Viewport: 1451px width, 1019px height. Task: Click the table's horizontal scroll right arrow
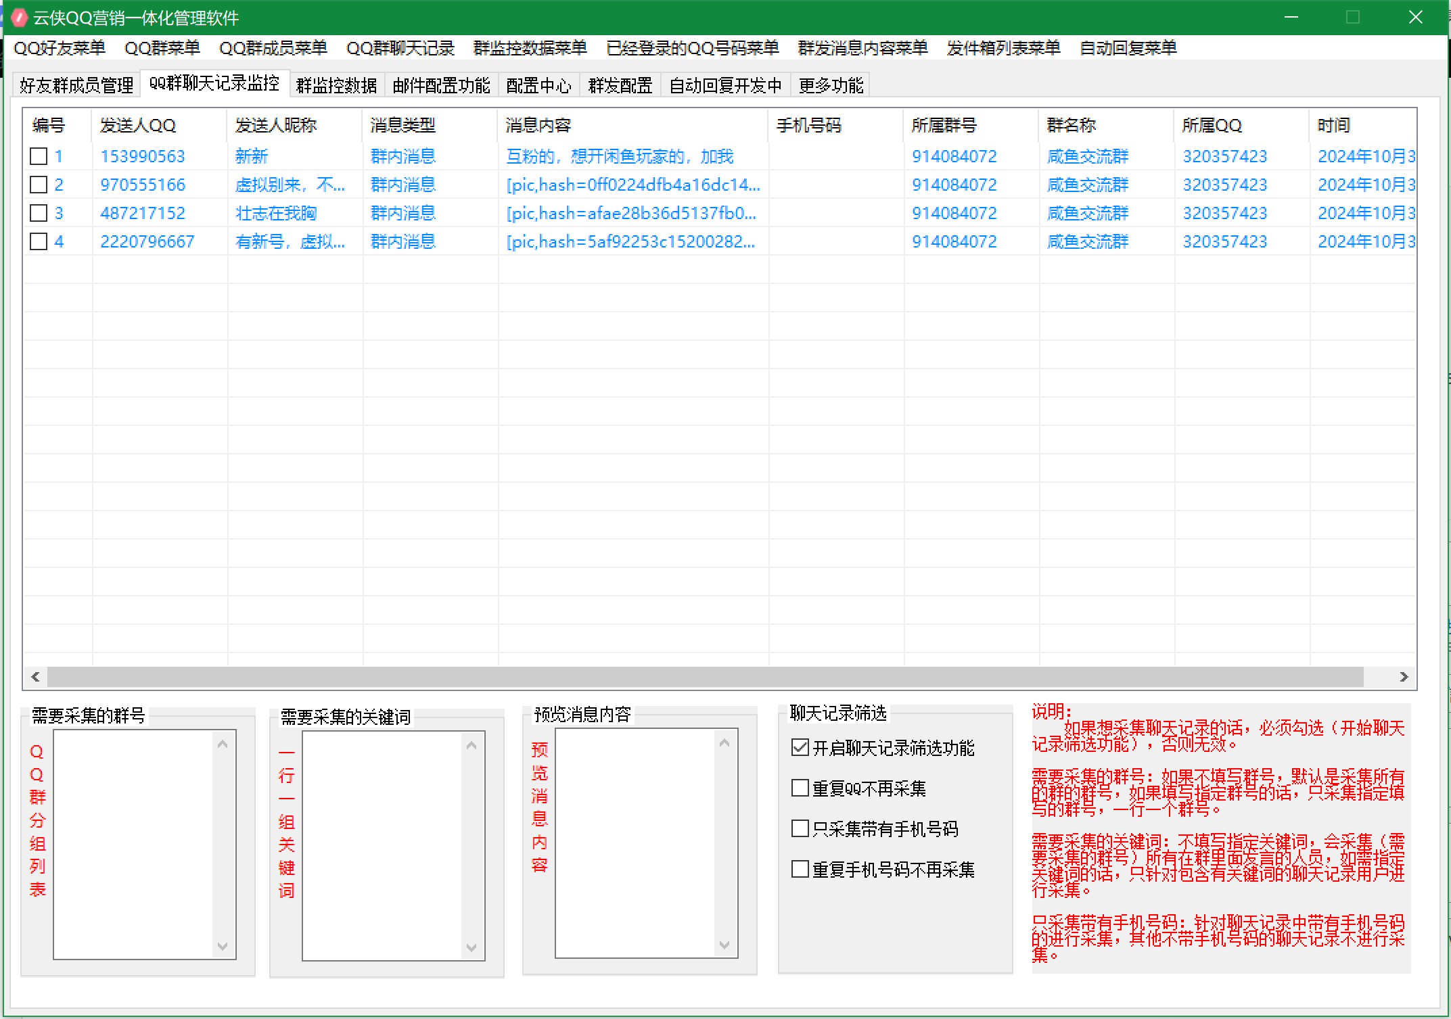tap(1404, 677)
